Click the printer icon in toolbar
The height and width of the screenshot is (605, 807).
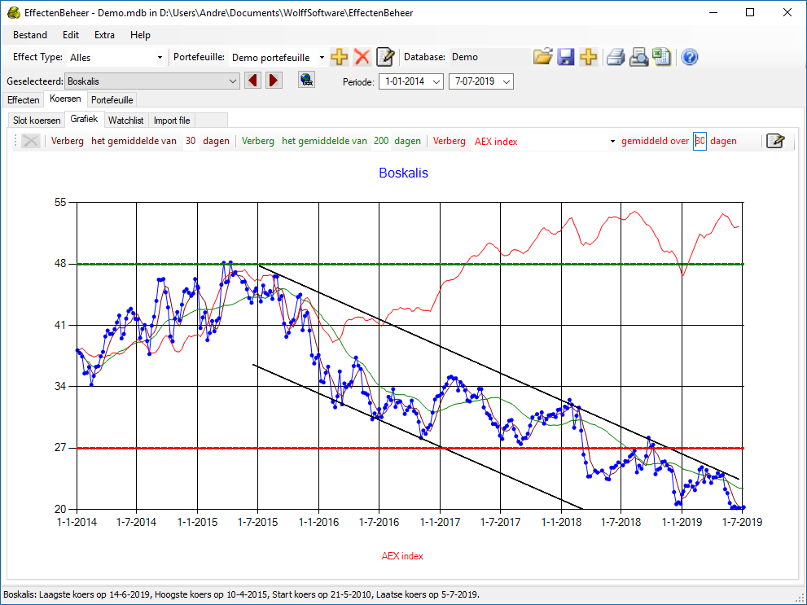[x=616, y=57]
